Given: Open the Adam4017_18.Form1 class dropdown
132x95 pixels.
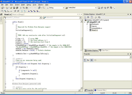Looking at the screenshot, I should click(x=40, y=18).
